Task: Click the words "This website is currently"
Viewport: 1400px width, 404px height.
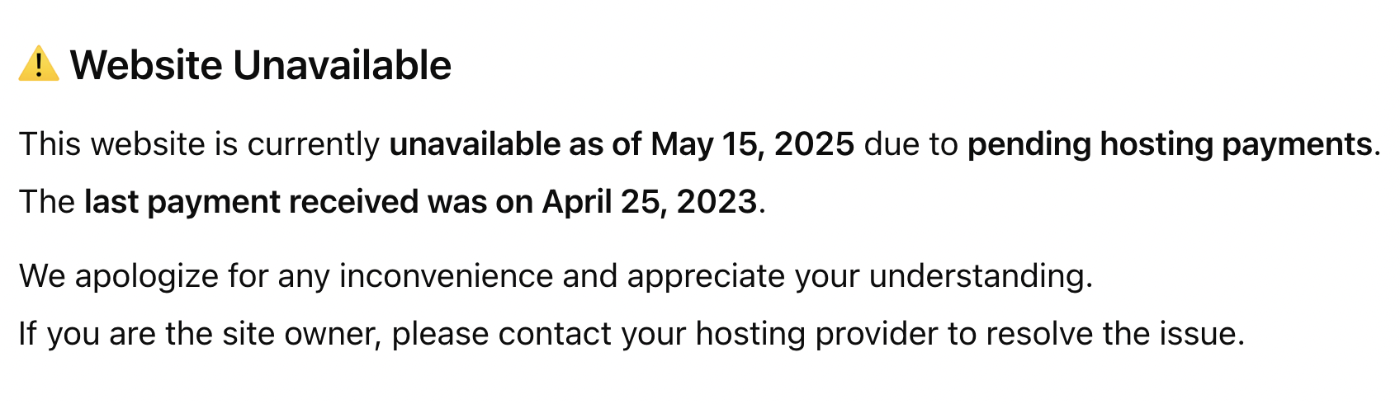Action: (198, 144)
